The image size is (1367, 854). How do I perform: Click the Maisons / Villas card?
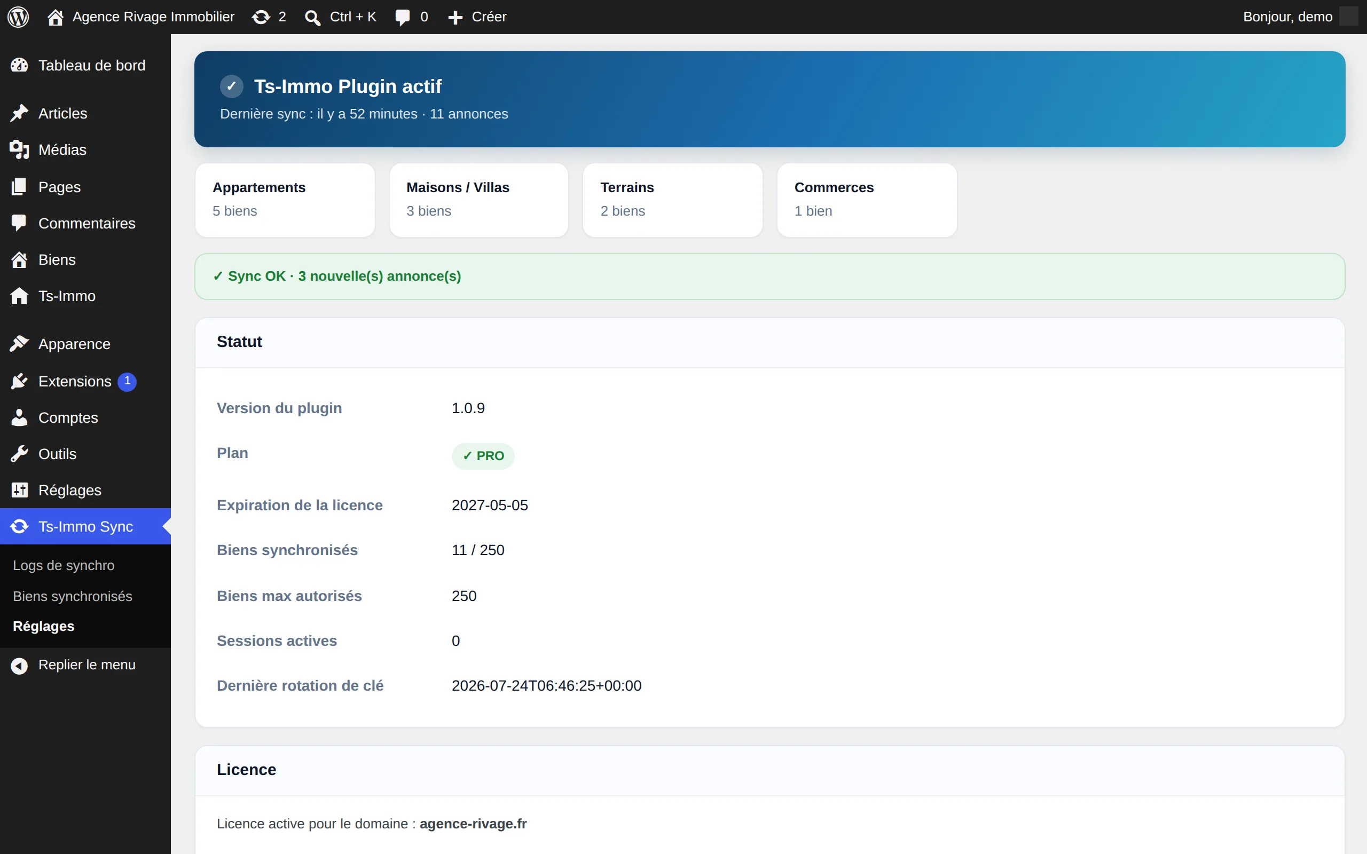[x=478, y=200]
